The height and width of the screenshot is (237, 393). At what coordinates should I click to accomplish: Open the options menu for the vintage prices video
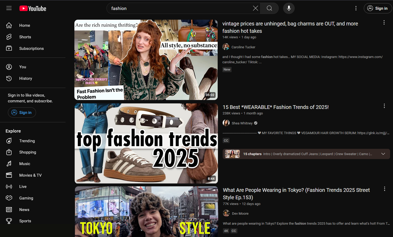click(384, 22)
